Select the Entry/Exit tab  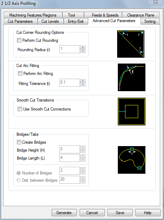[76, 21]
